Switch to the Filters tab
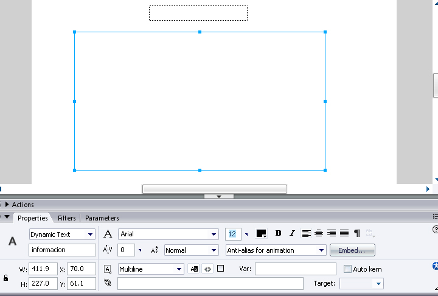Screen dimensions: 438x296 coord(67,218)
